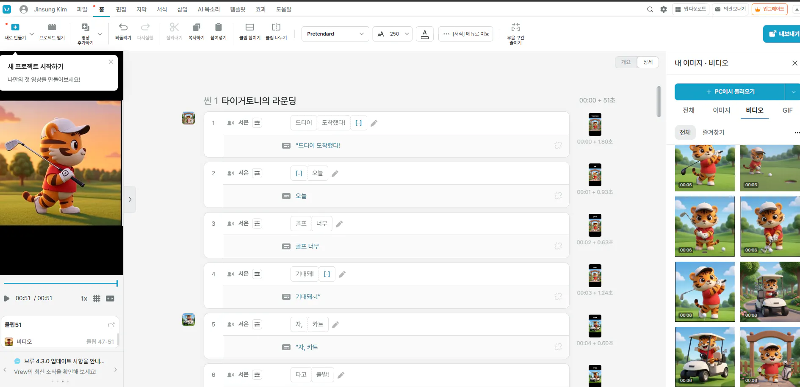Click the 클립 나누기 split clip icon
800x387 pixels.
pyautogui.click(x=276, y=27)
